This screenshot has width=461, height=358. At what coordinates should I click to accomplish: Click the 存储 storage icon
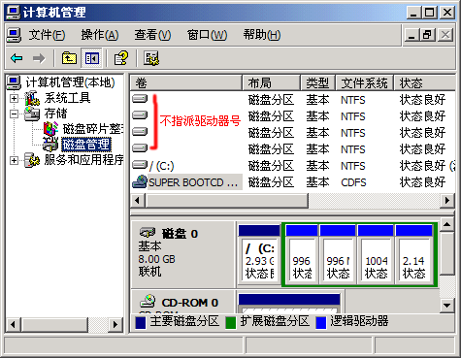32,114
